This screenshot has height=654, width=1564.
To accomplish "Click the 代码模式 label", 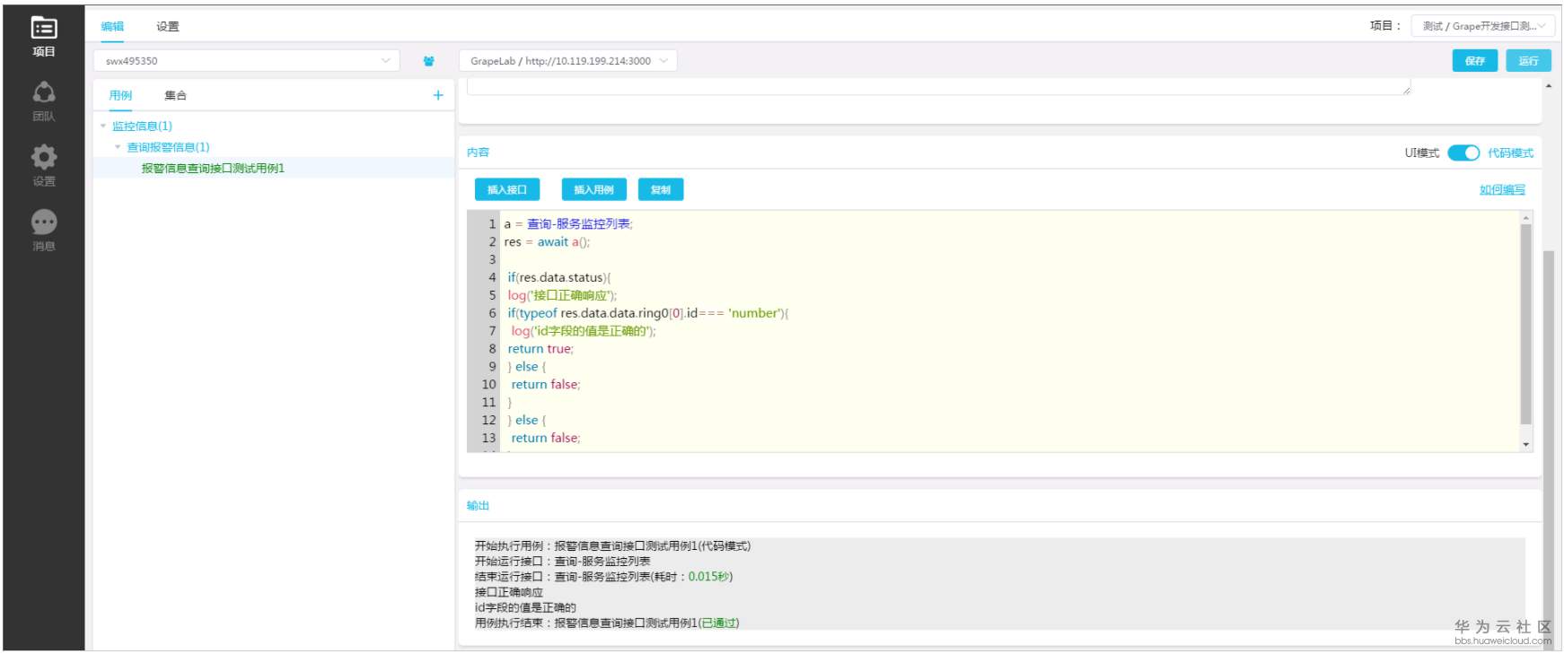I will click(x=1510, y=153).
